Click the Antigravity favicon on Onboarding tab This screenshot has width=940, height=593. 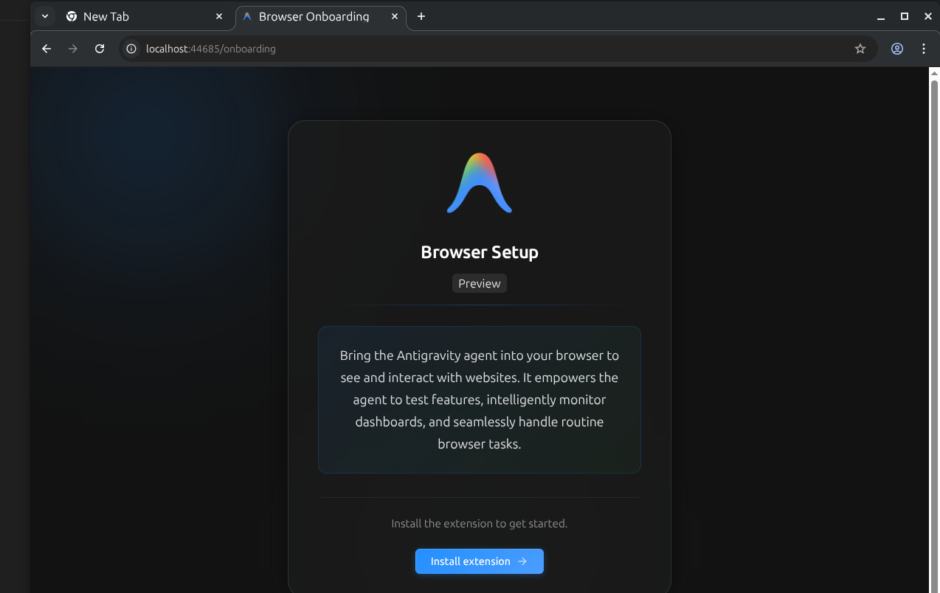[247, 16]
